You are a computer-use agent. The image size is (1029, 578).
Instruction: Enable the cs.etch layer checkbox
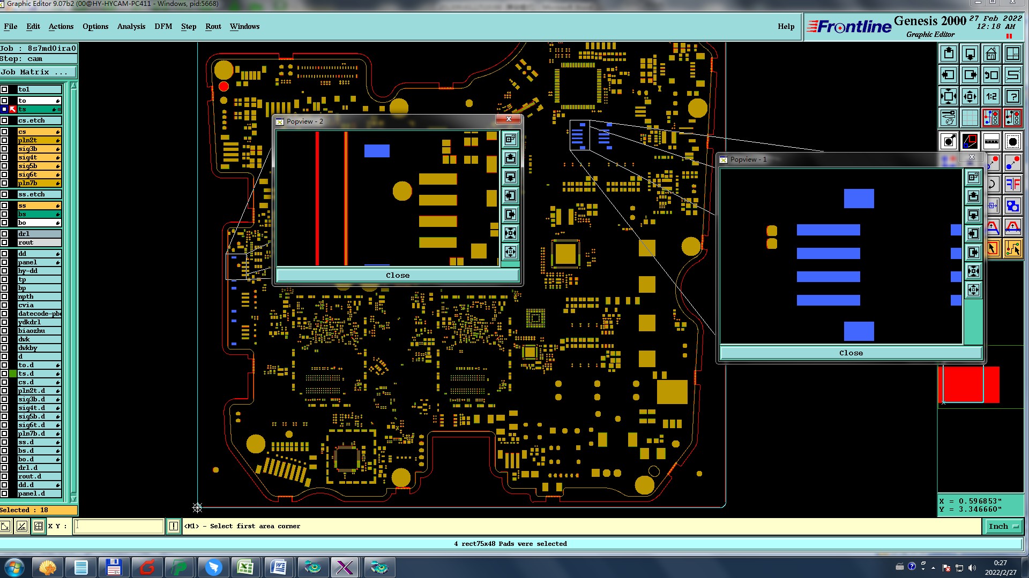tap(4, 120)
